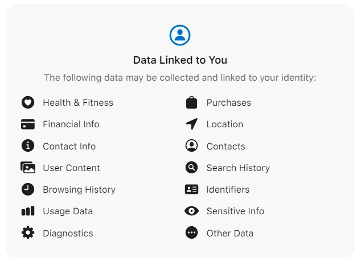Click the clock icon for Browsing History
357x262 pixels.
(27, 189)
